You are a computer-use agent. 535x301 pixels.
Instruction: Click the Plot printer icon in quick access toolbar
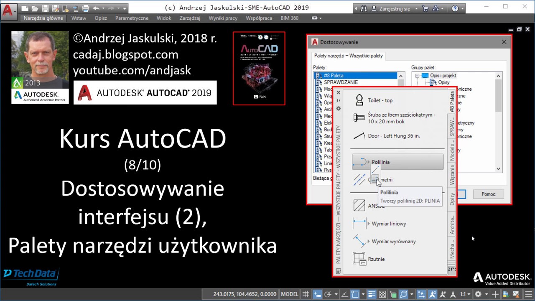86,8
